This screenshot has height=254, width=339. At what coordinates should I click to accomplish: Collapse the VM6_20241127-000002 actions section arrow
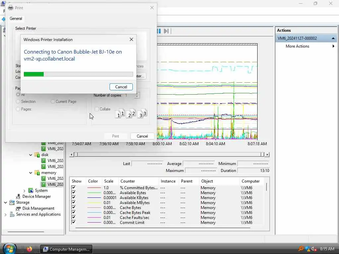click(333, 38)
